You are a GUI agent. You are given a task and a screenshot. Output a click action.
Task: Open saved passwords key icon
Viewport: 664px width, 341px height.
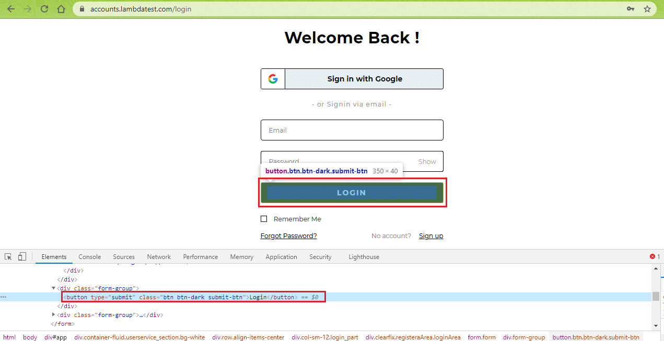[631, 9]
